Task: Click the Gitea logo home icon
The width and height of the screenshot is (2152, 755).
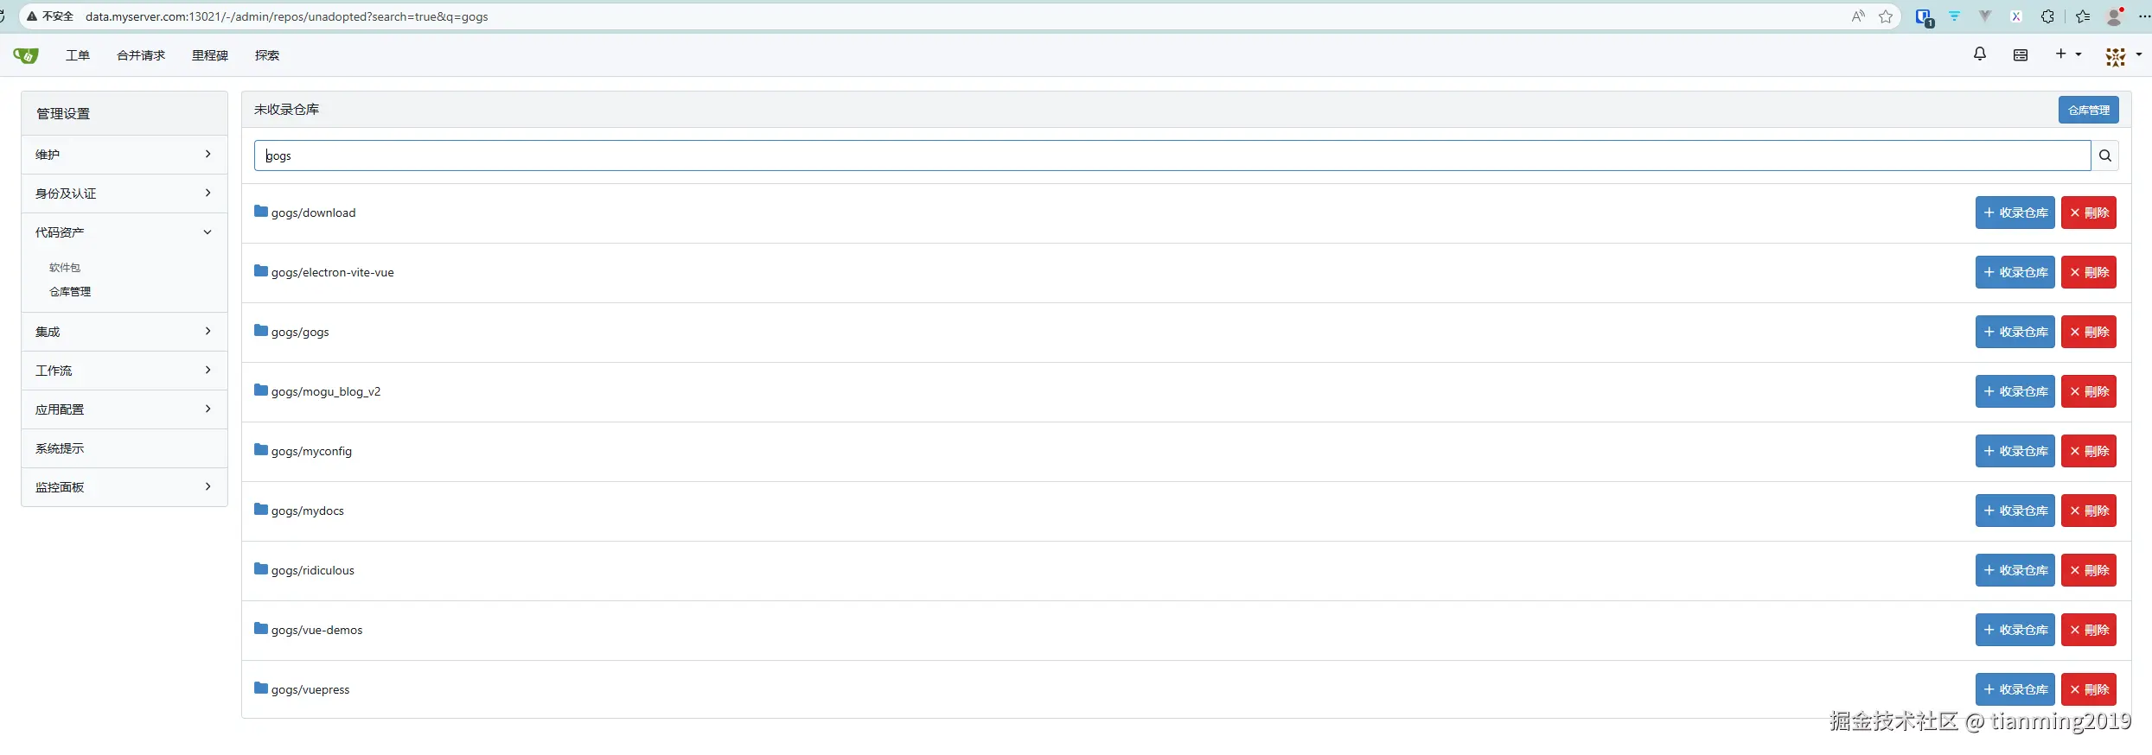Action: point(26,55)
